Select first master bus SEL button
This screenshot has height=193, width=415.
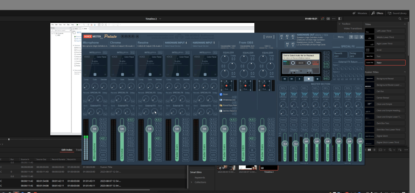click(283, 88)
